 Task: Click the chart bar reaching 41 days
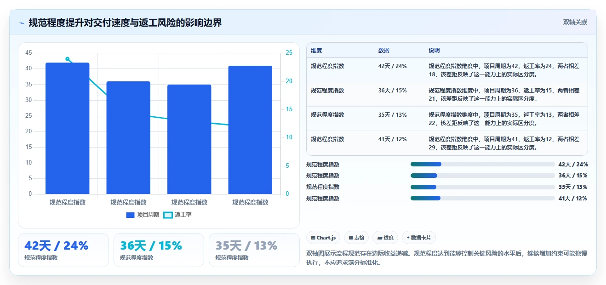point(250,130)
